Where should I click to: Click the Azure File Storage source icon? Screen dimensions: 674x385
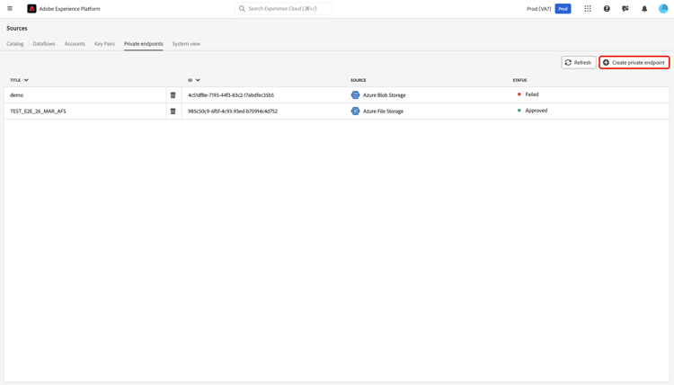(355, 111)
